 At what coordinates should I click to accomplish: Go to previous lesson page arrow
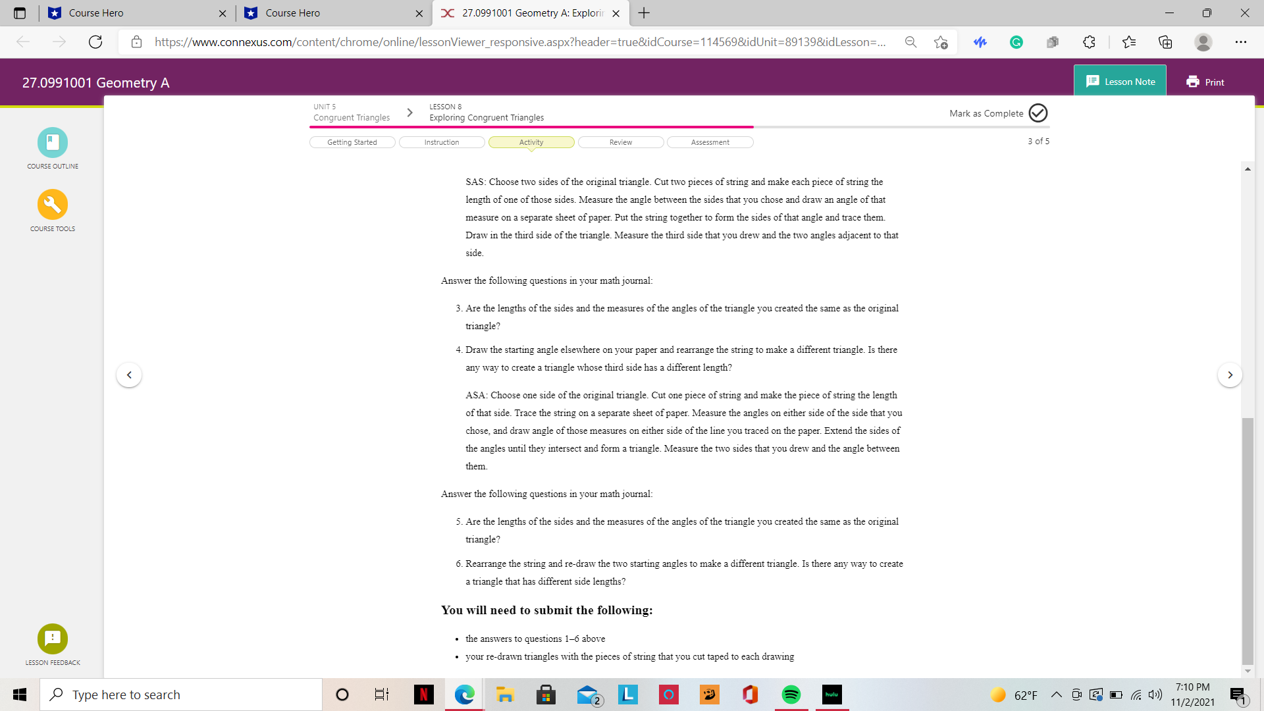click(x=129, y=375)
